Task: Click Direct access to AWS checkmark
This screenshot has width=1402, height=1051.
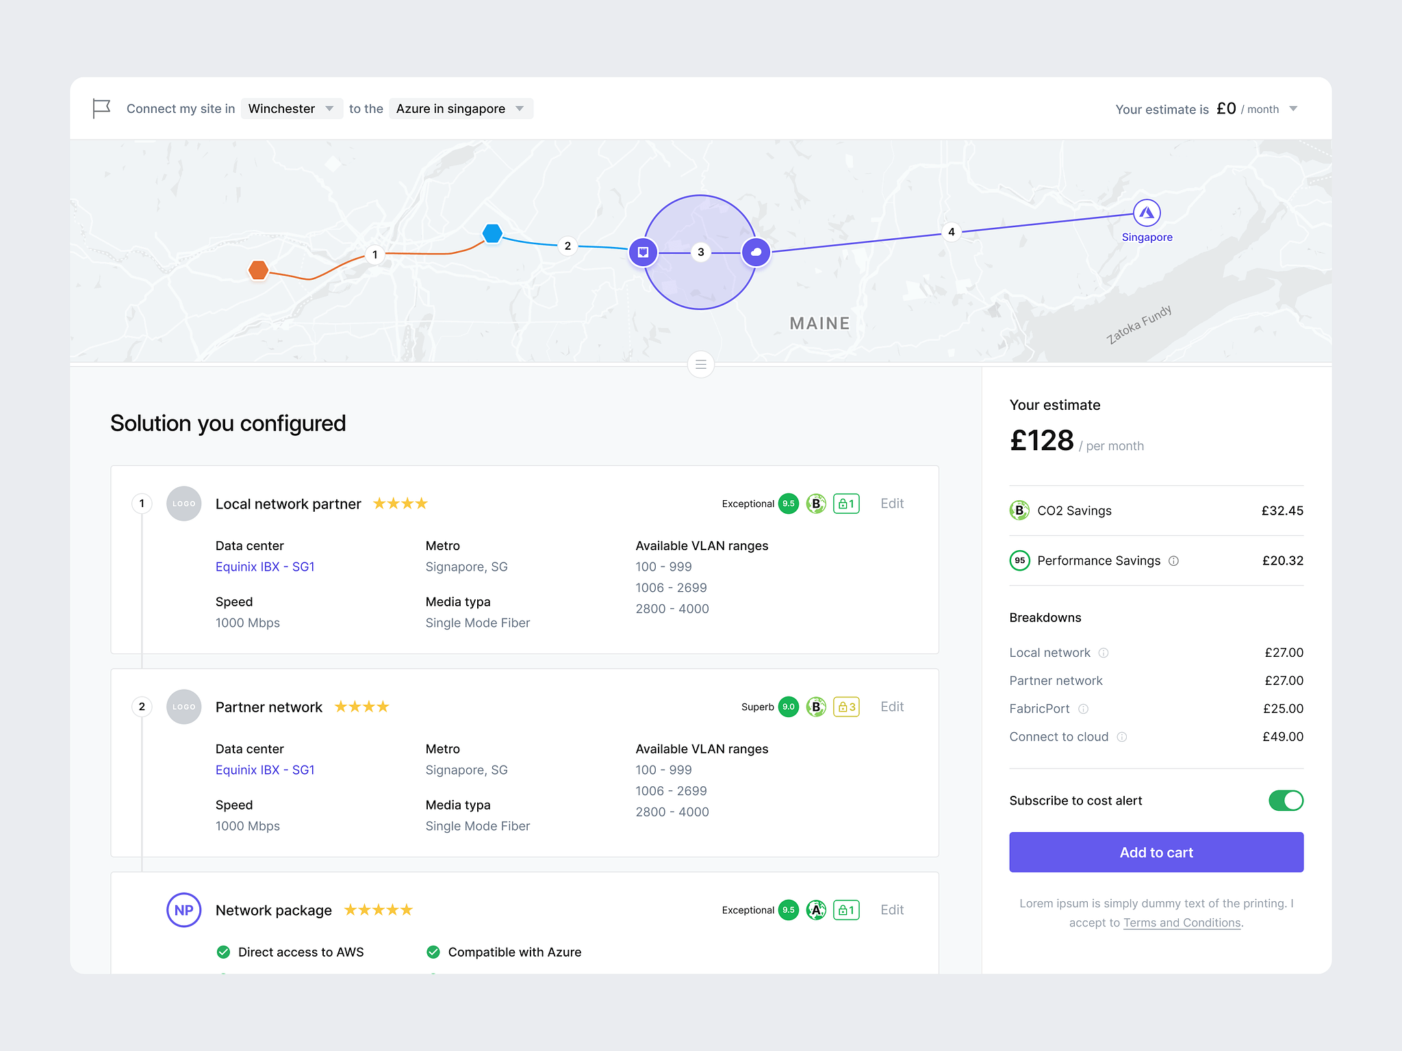Action: 223,952
